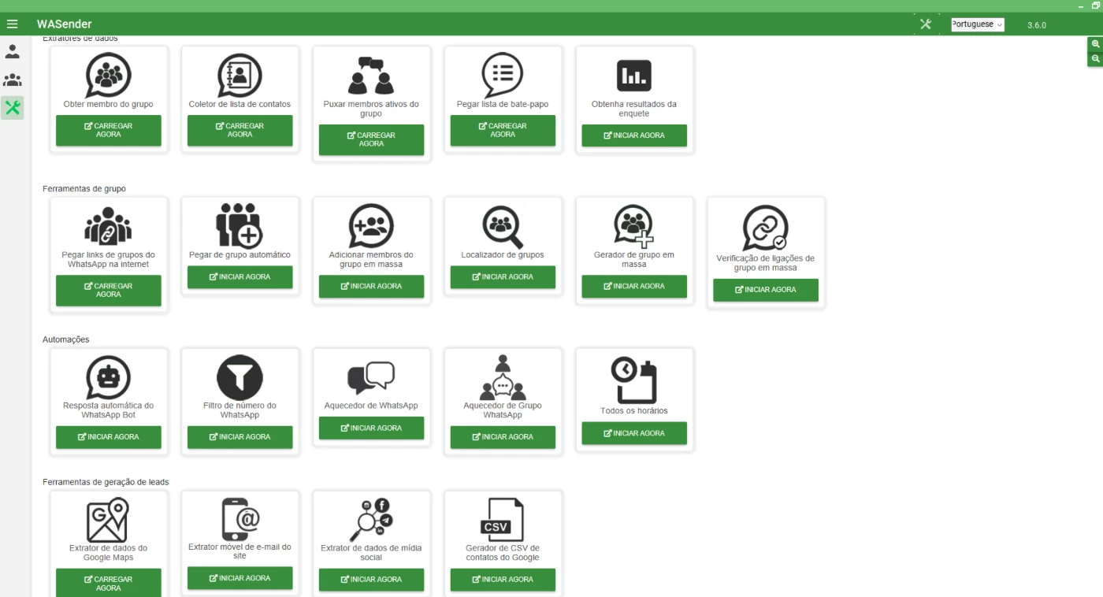Screen dimensions: 1103x597
Task: Click the Adicionar membros do grupo icon
Action: pos(371,226)
